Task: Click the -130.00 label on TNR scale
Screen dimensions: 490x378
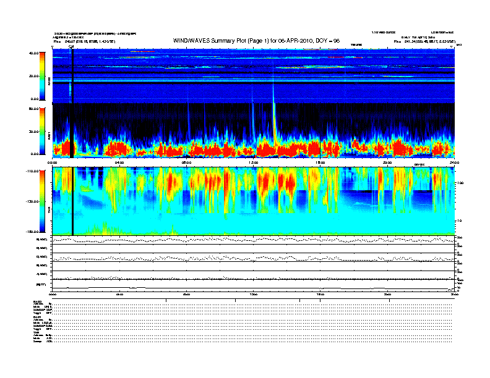Action: pos(32,201)
